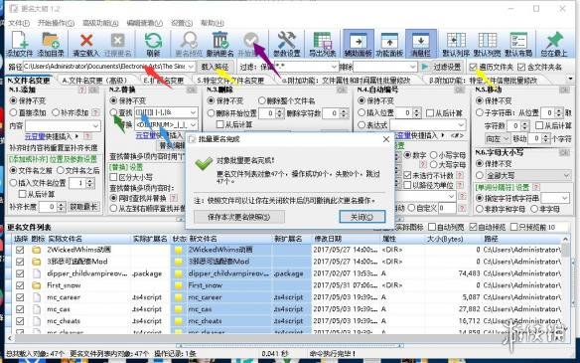
Task: Click the help icon beside 未选行不计数
Action: coord(460,174)
